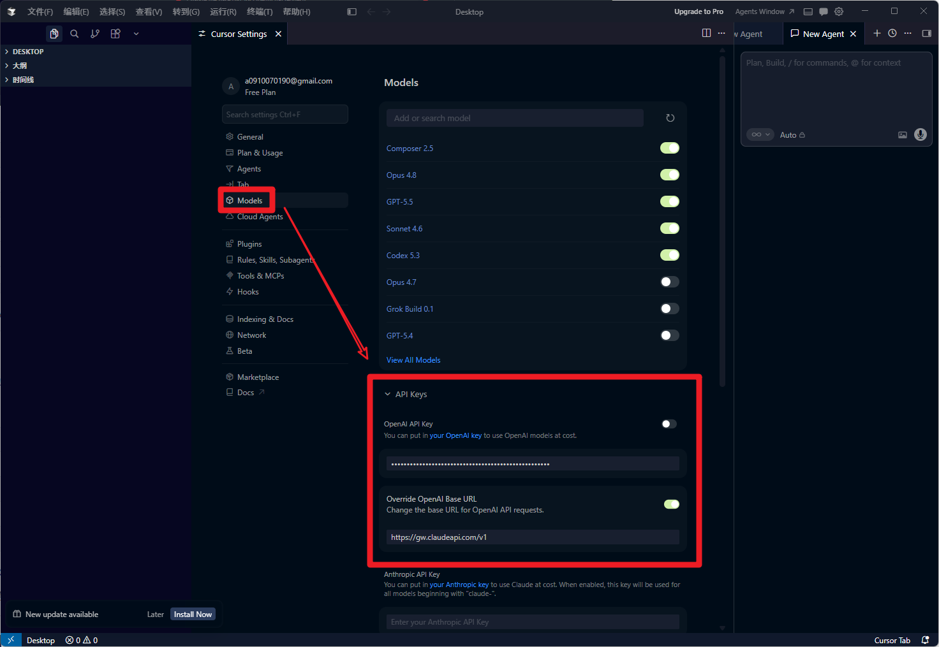This screenshot has width=939, height=647.
Task: Open Agents Window link
Action: [x=765, y=11]
